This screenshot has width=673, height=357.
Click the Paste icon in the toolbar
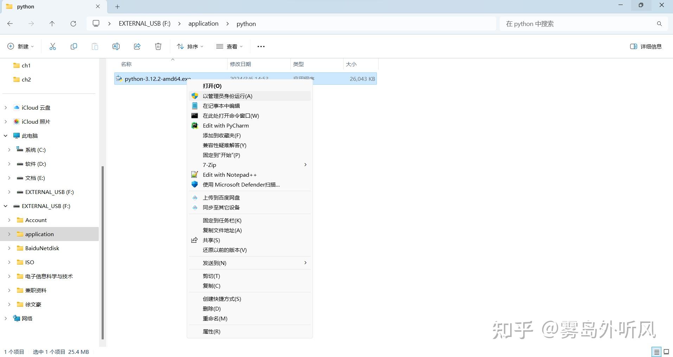pos(95,46)
